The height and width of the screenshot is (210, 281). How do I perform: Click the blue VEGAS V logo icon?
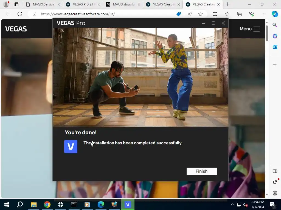click(71, 147)
